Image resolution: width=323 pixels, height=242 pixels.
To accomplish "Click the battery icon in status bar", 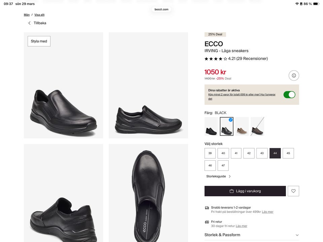I will (316, 4).
